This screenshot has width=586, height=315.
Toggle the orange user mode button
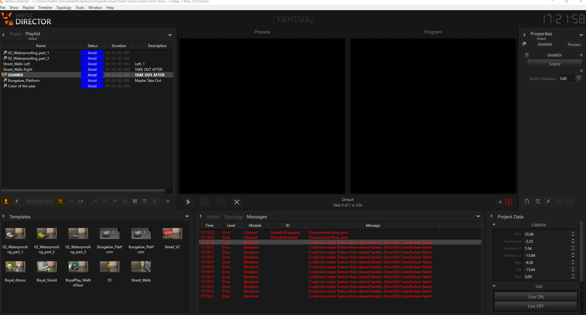6,201
